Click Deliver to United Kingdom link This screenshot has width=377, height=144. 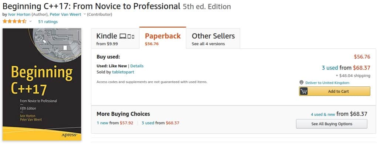click(x=327, y=83)
